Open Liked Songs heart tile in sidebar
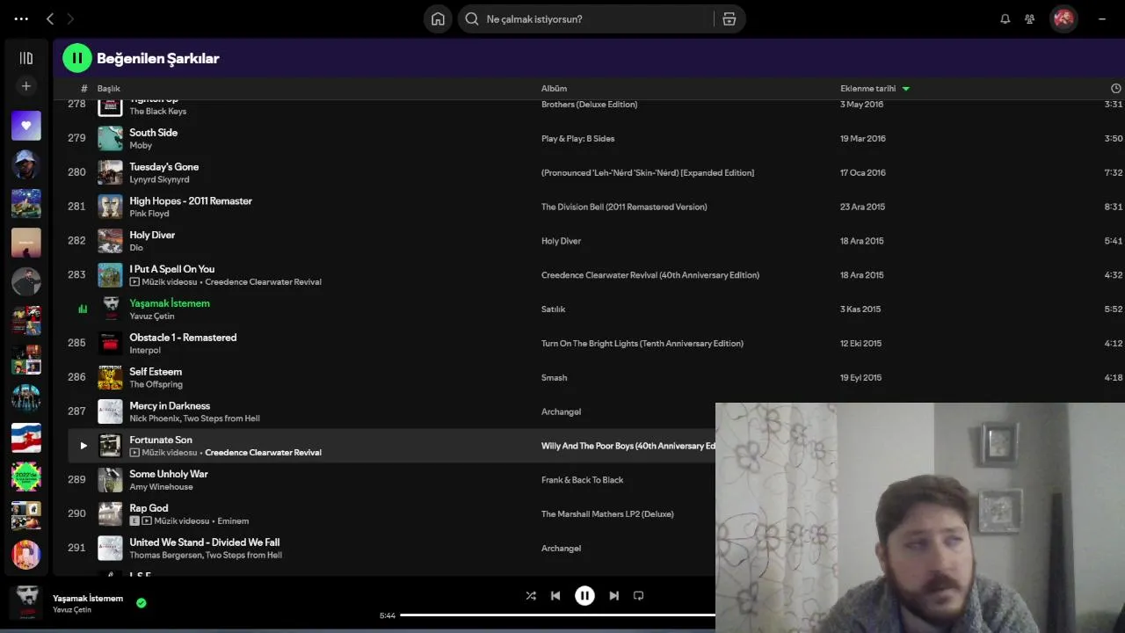 [26, 126]
